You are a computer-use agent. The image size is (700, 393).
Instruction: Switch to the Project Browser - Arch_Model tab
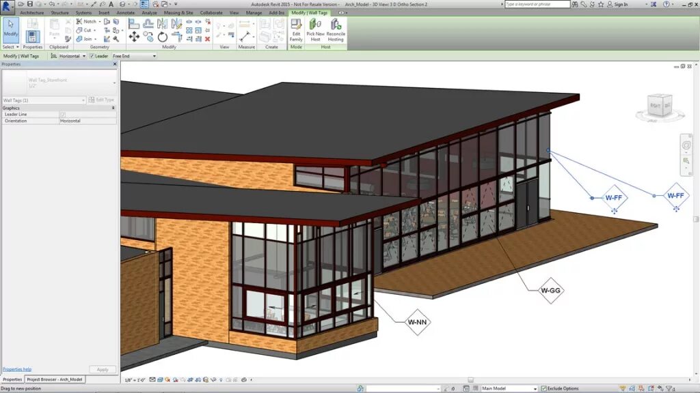click(55, 379)
